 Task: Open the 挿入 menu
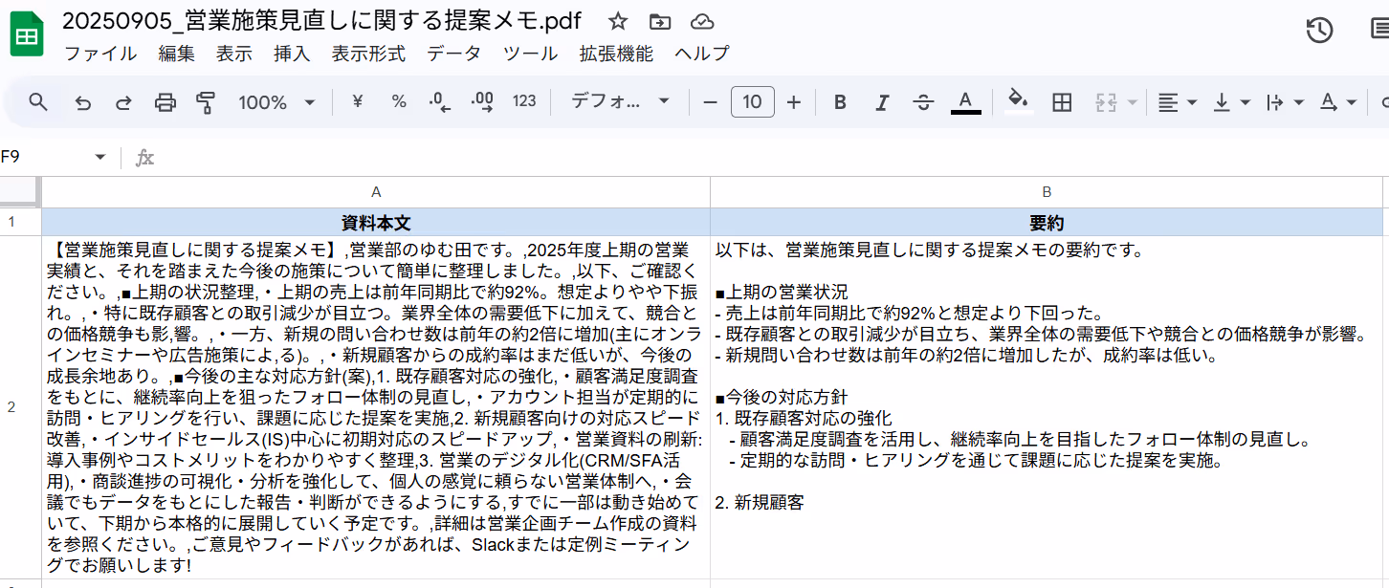pos(292,54)
